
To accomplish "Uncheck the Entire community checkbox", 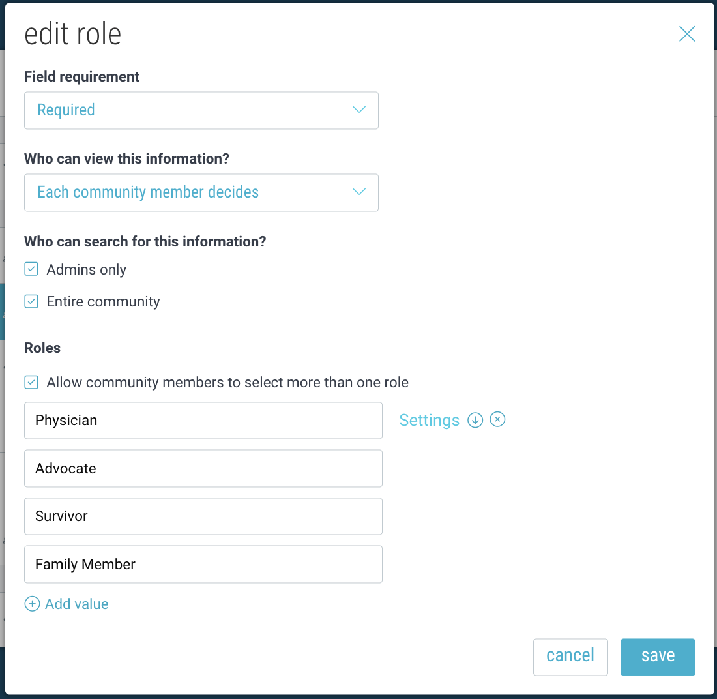I will pos(31,301).
